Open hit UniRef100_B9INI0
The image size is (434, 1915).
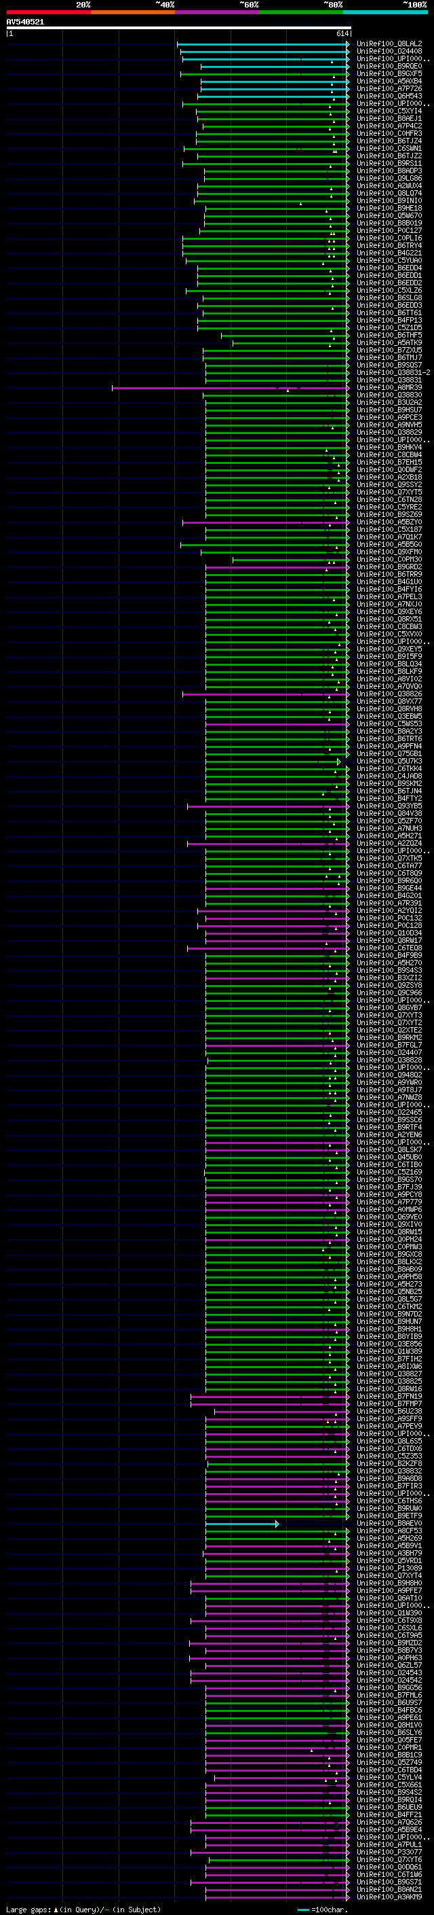pos(389,200)
